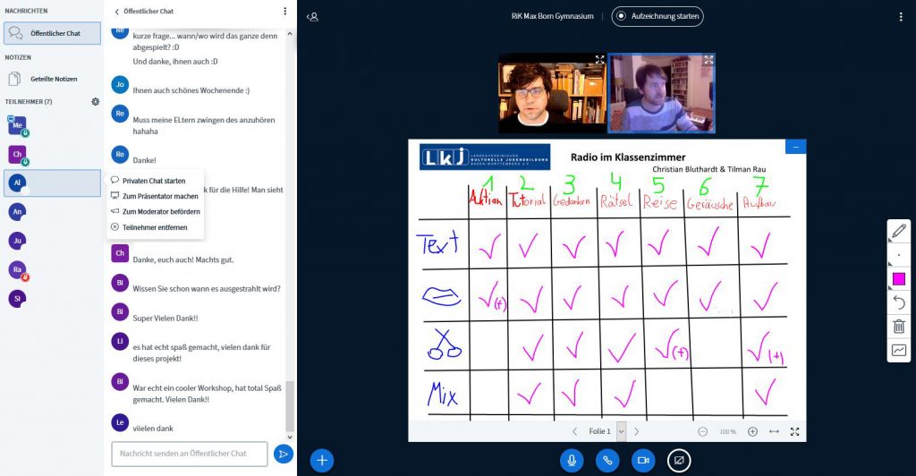Open participant settings gear icon

[x=96, y=101]
